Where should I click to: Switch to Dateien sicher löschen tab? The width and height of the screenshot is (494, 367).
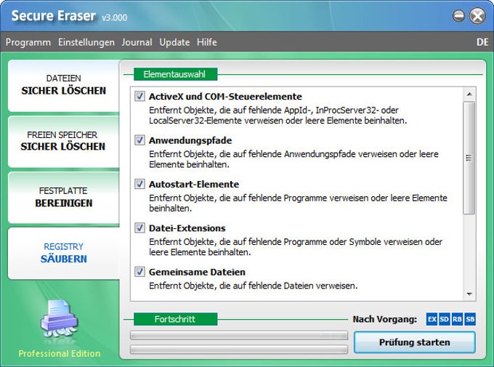[x=63, y=85]
